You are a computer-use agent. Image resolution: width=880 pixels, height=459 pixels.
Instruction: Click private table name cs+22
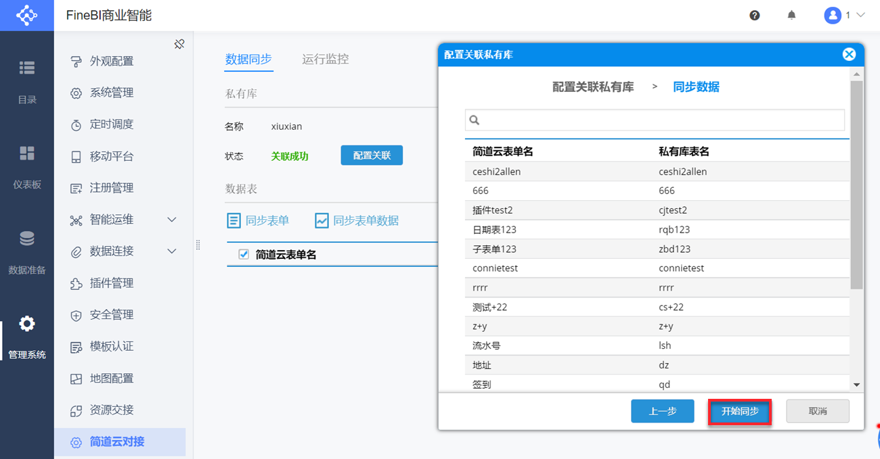click(x=671, y=307)
